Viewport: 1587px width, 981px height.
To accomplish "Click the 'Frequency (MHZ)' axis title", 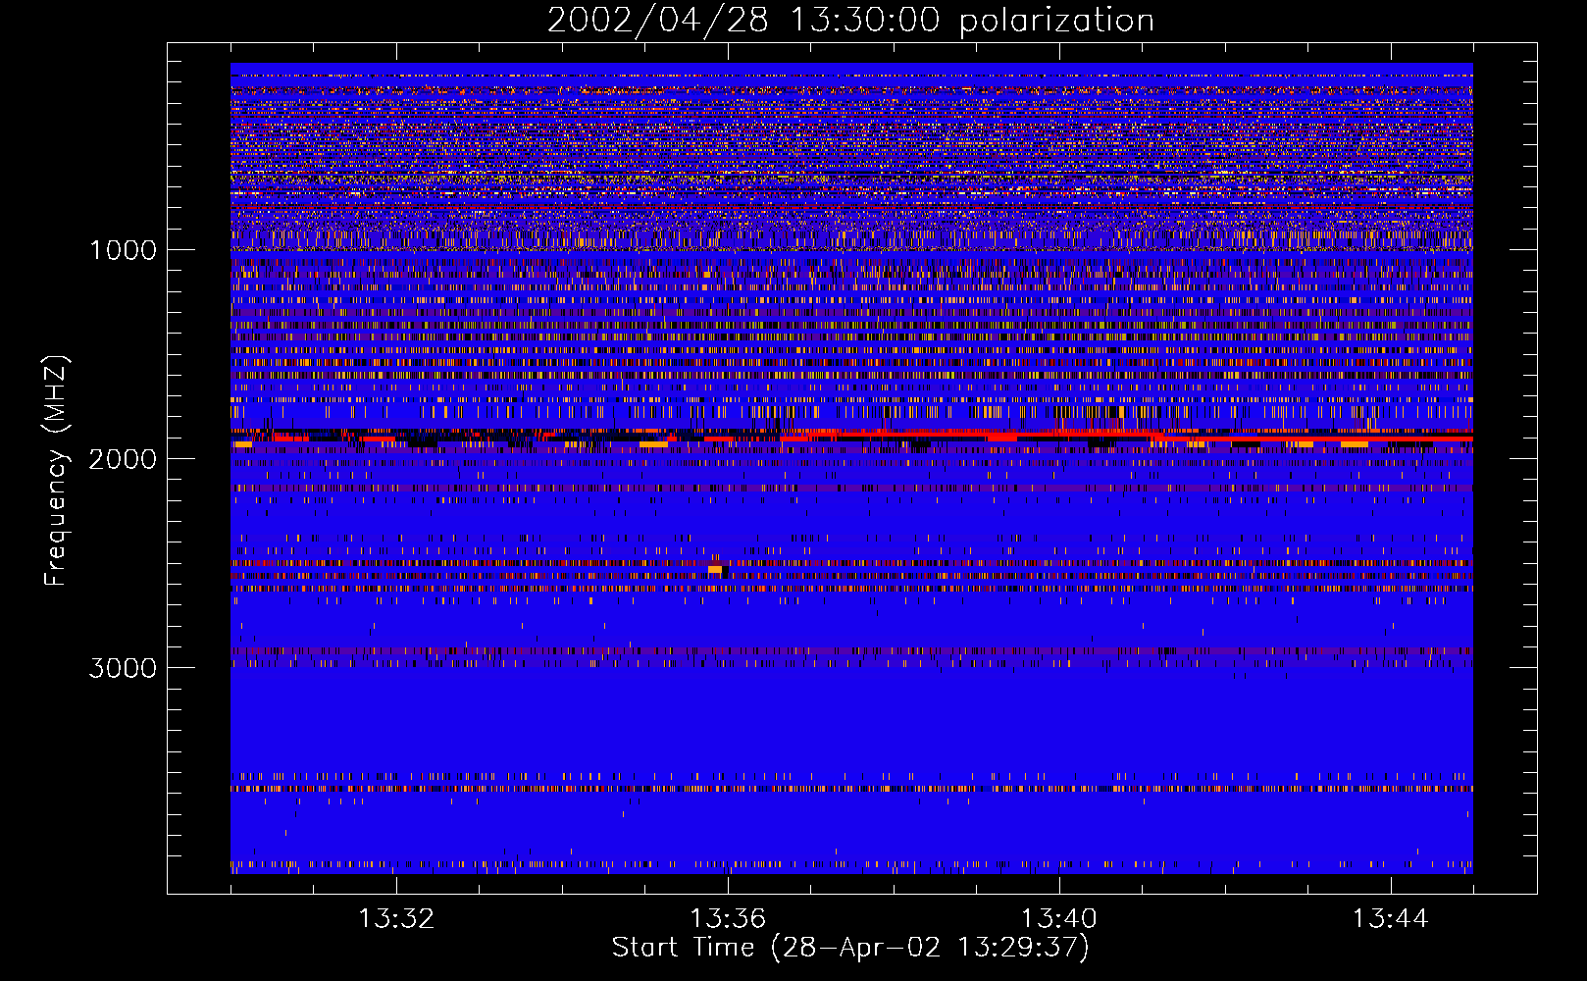I will pos(56,470).
